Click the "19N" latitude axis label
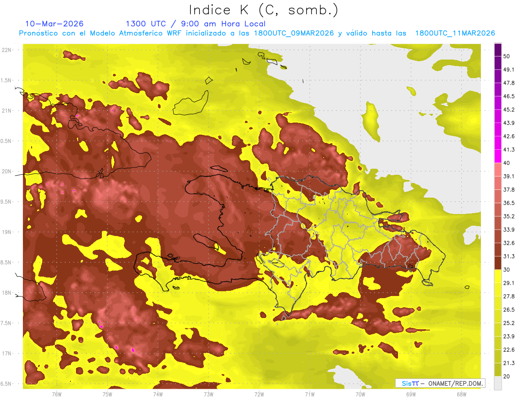 click(7, 232)
